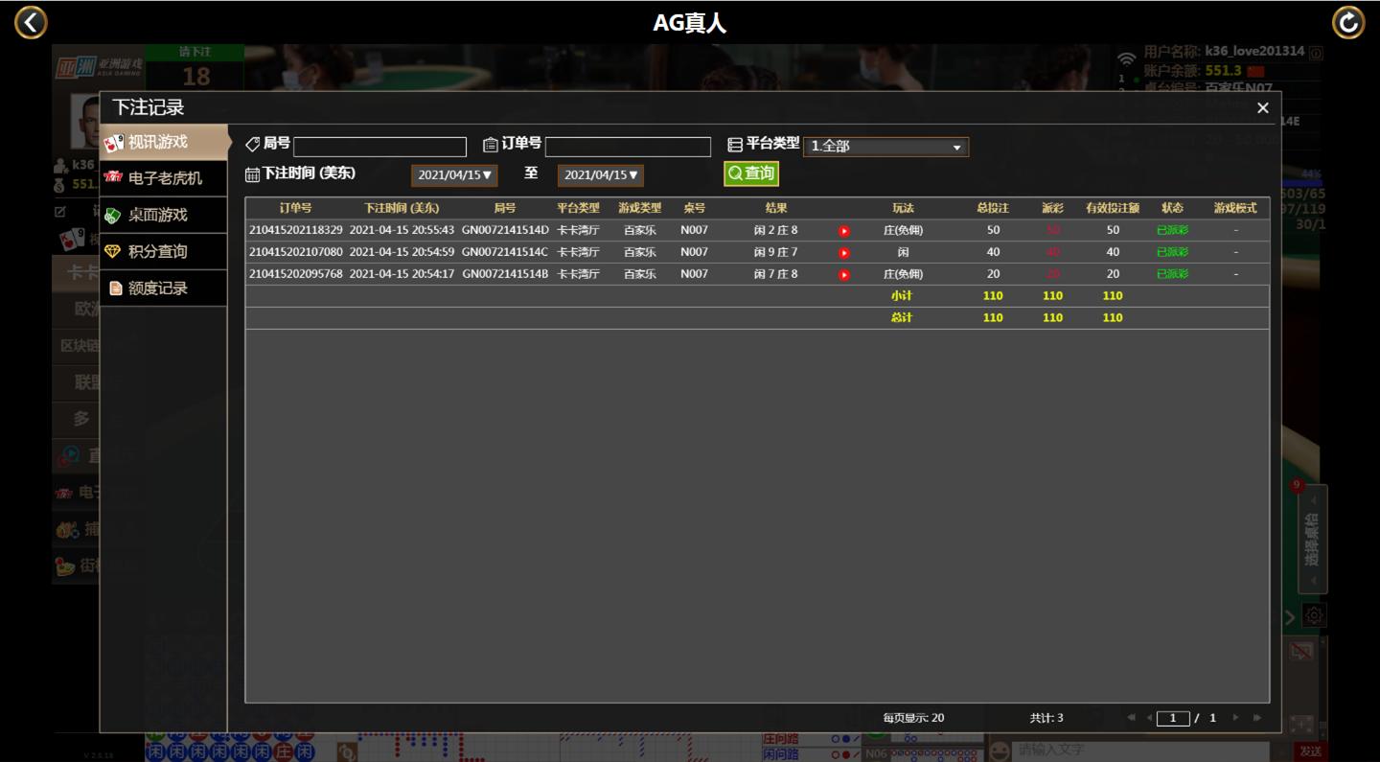Click order number 210415202095768
Image resolution: width=1380 pixels, height=762 pixels.
point(295,274)
